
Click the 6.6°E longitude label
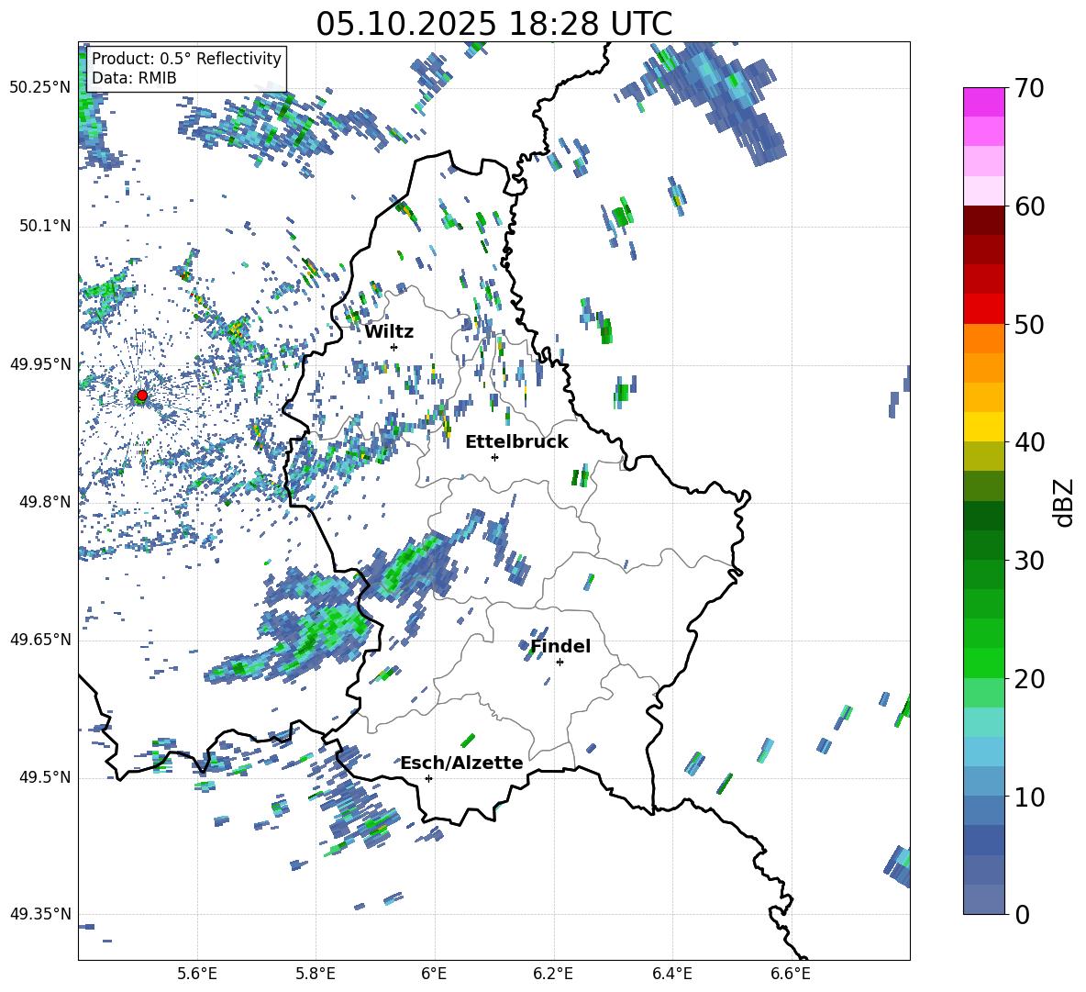[791, 974]
